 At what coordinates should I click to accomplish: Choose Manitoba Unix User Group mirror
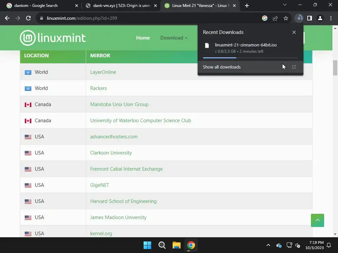(x=119, y=104)
